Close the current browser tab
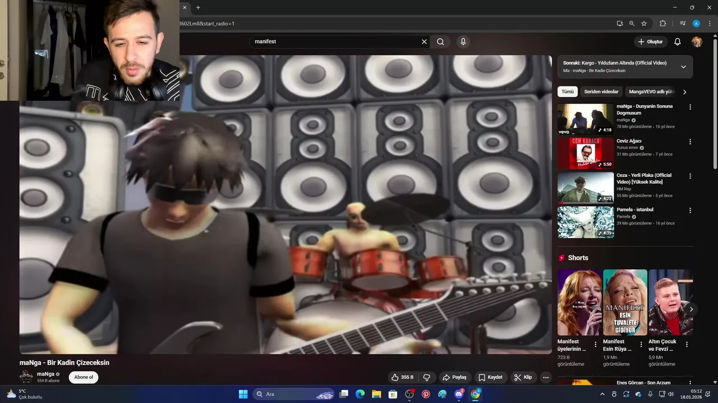This screenshot has width=718, height=403. 184,7
